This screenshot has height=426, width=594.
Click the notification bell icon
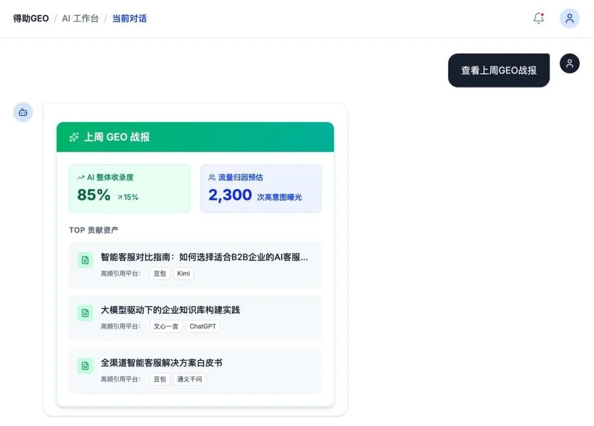pos(538,18)
